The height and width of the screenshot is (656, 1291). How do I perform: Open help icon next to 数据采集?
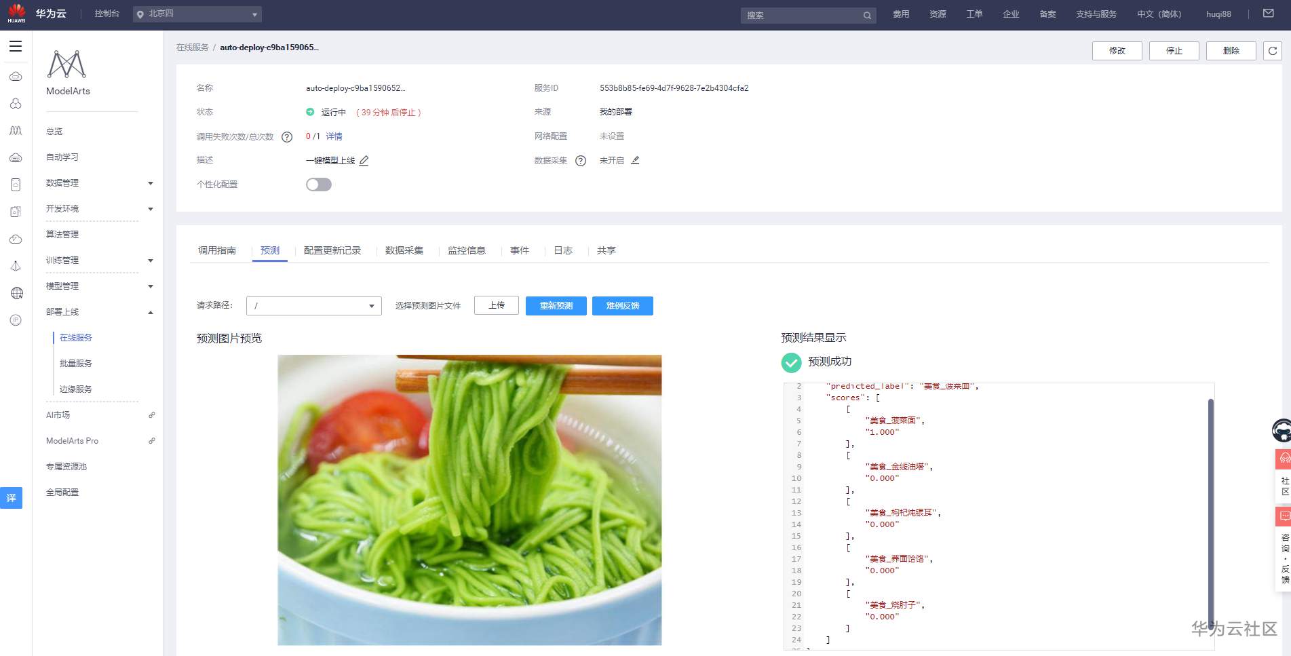tap(581, 161)
